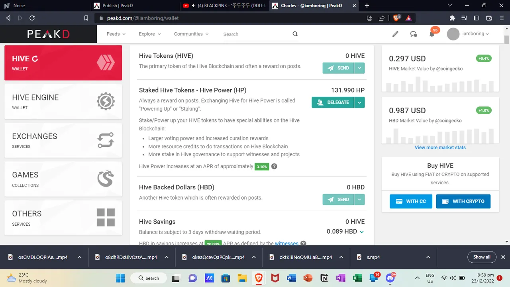Click the HBD +1.0% change badge
The image size is (510, 287).
coord(484,110)
